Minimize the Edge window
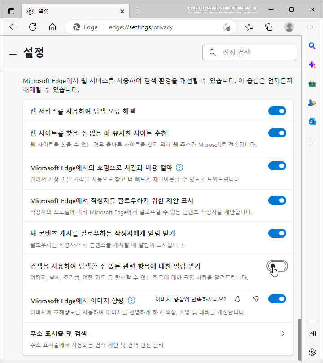The image size is (323, 363). click(271, 9)
